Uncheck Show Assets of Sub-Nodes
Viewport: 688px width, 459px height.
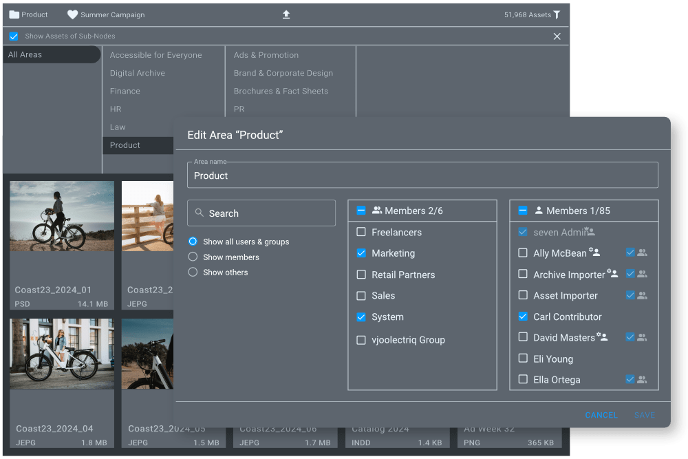[x=14, y=36]
